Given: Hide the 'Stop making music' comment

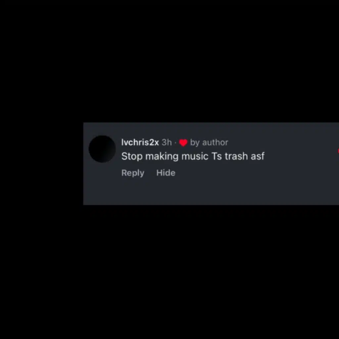Looking at the screenshot, I should click(166, 173).
